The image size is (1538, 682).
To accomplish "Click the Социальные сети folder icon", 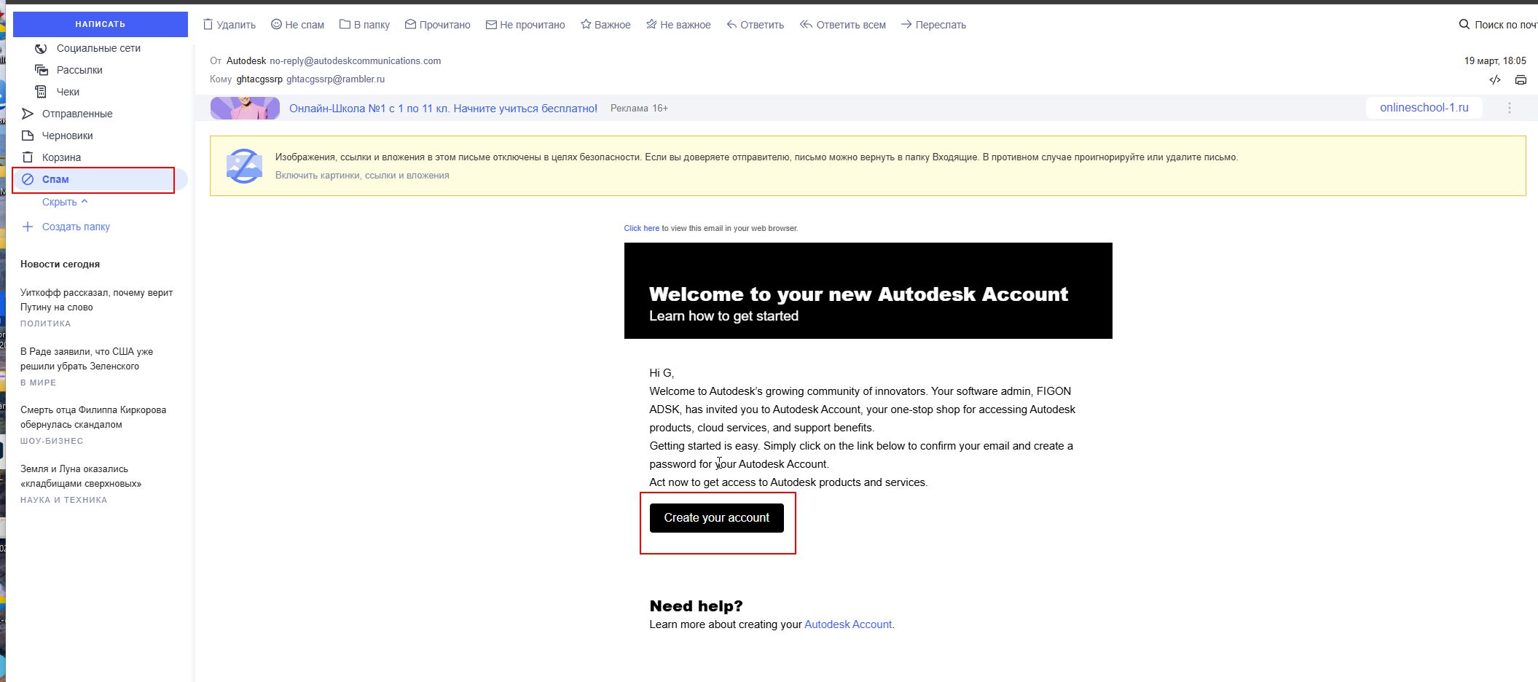I will click(x=41, y=48).
